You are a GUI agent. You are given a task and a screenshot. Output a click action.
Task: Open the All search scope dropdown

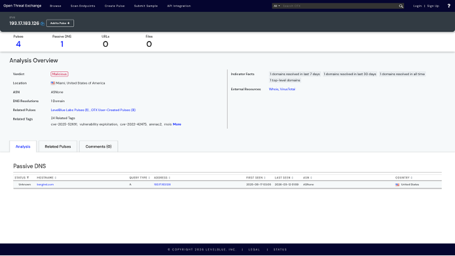tap(277, 6)
